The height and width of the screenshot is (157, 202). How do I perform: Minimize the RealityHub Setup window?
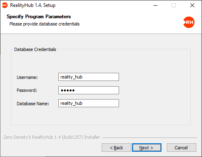pos(155,5)
